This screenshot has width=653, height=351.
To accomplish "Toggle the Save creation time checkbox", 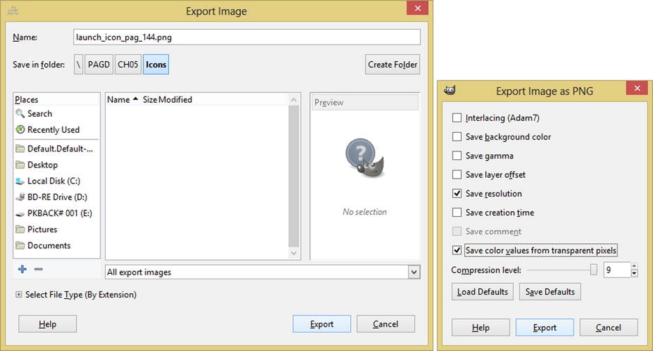I will tap(457, 213).
